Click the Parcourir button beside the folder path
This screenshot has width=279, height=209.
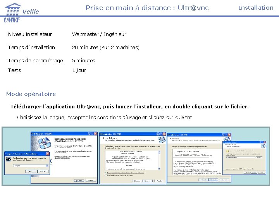259,158
